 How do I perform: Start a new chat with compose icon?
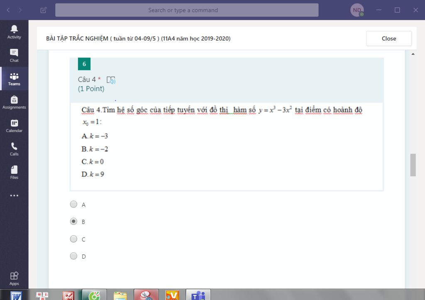(x=43, y=10)
